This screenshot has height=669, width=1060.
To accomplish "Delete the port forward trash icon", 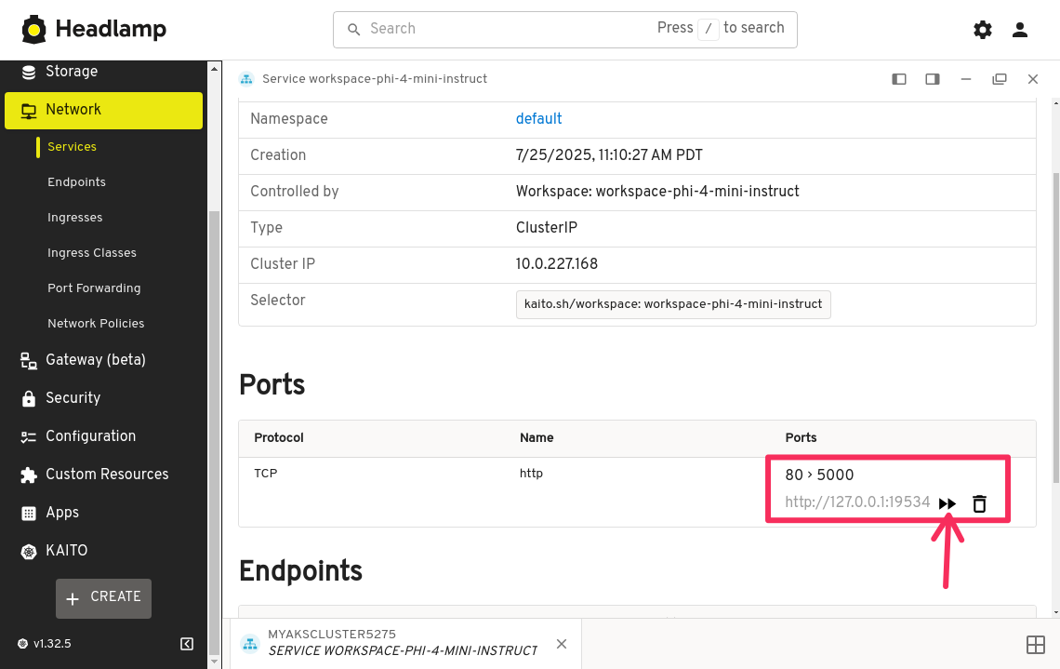I will click(979, 503).
